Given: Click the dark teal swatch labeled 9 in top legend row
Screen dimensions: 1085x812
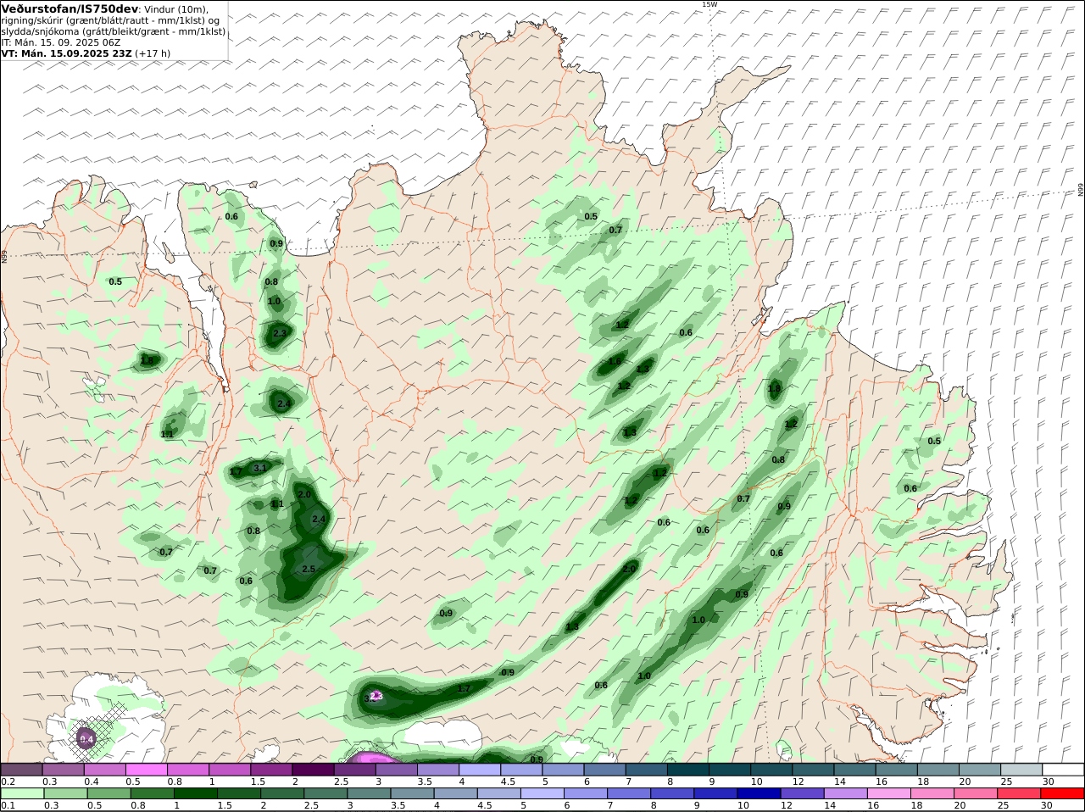Looking at the screenshot, I should tap(730, 770).
